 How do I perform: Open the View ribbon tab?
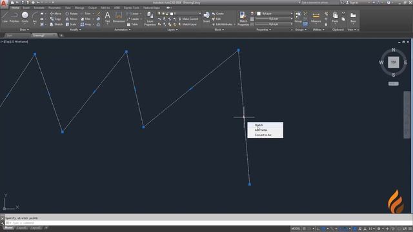coord(68,8)
